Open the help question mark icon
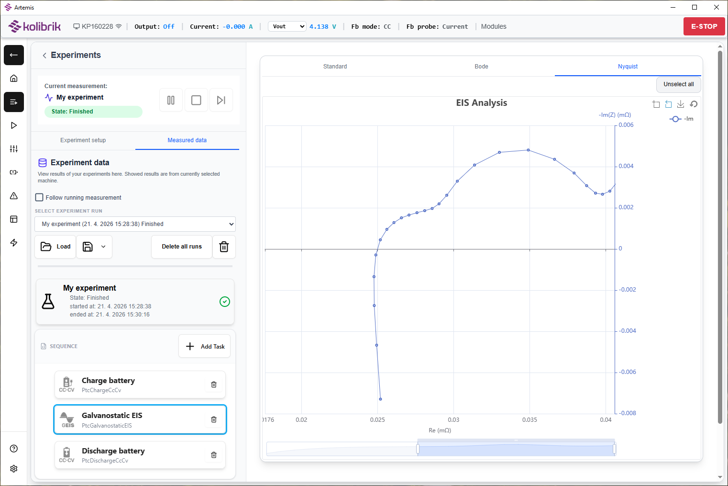The image size is (728, 486). pos(14,449)
